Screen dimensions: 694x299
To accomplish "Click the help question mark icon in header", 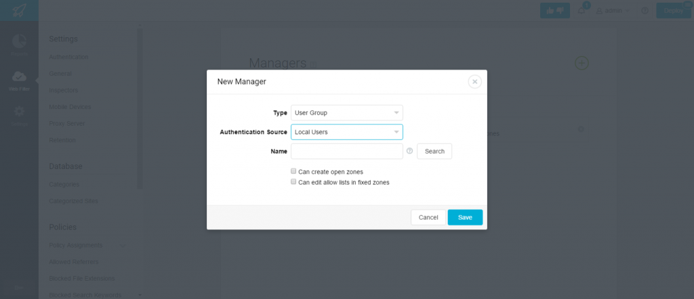I will (x=645, y=11).
